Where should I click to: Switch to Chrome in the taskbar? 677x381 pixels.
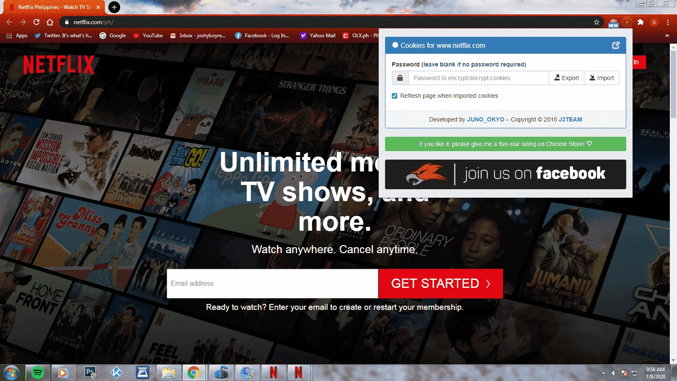tap(194, 373)
